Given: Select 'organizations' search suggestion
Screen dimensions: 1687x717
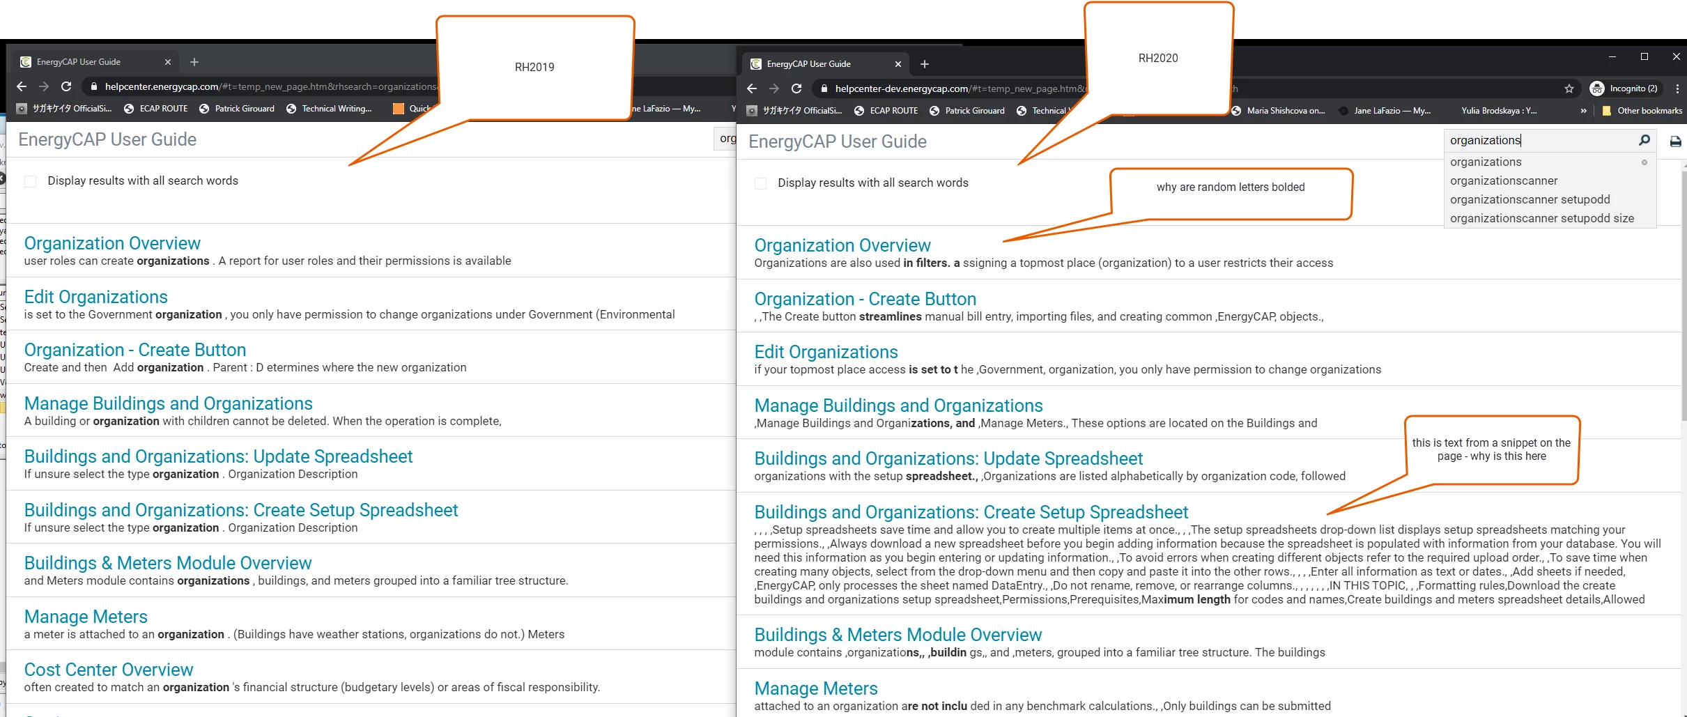Looking at the screenshot, I should click(1486, 162).
